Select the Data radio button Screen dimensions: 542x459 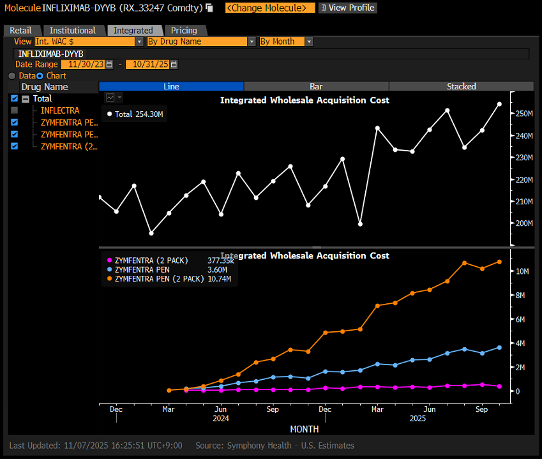(x=12, y=76)
